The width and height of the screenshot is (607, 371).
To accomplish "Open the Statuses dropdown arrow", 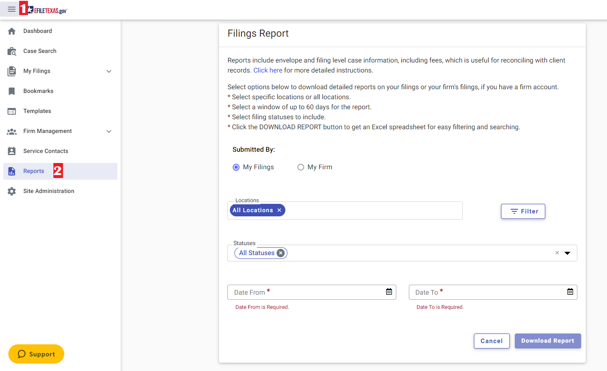I will pyautogui.click(x=567, y=253).
